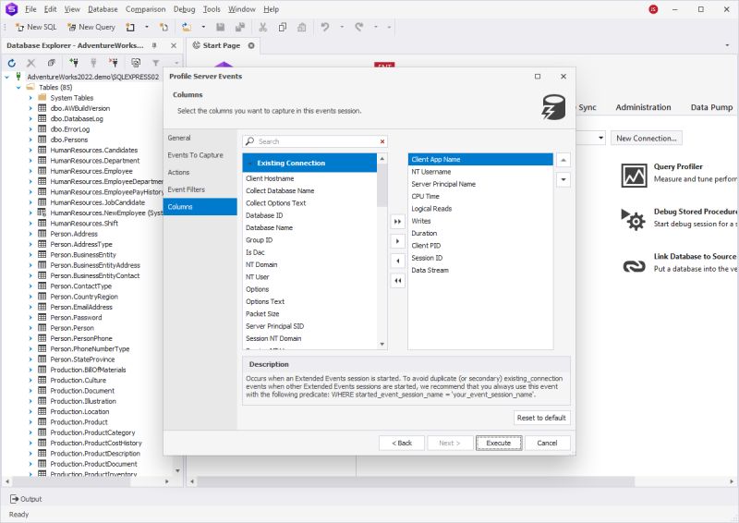Click the New SQL toolbar button
This screenshot has height=523, width=739.
tap(36, 28)
